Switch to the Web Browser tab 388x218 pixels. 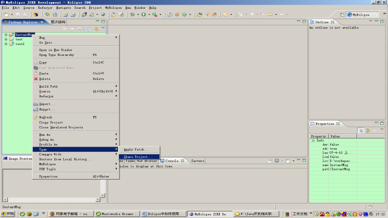tap(147, 161)
